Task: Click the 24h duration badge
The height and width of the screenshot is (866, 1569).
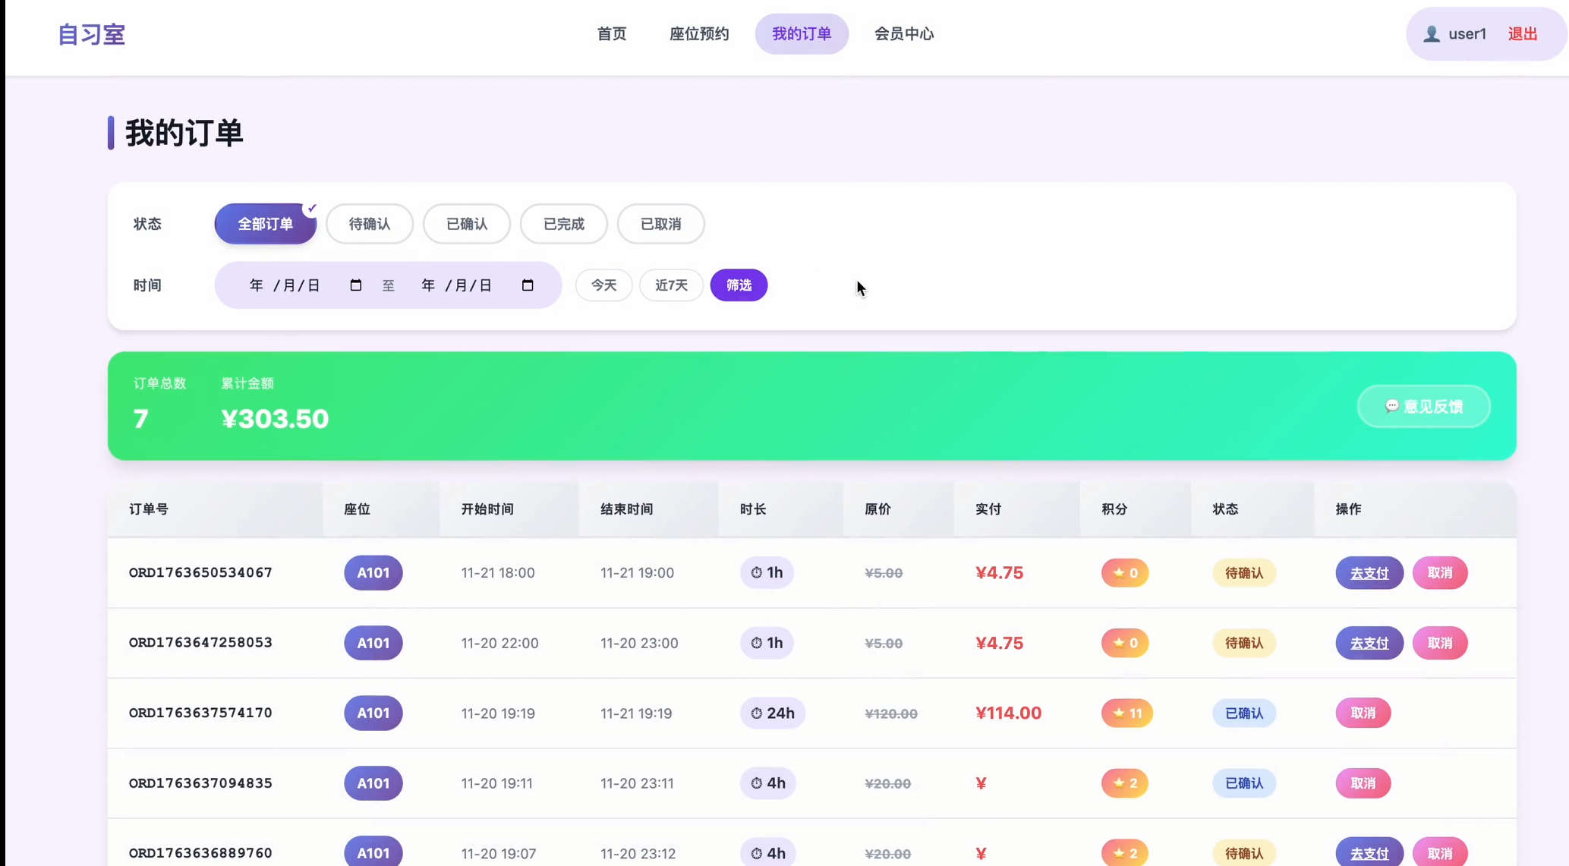Action: coord(772,713)
